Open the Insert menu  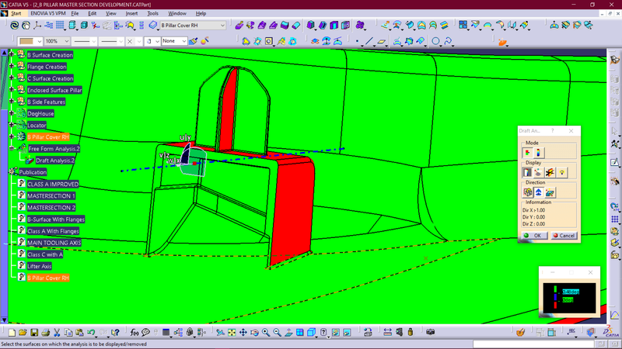tap(131, 13)
